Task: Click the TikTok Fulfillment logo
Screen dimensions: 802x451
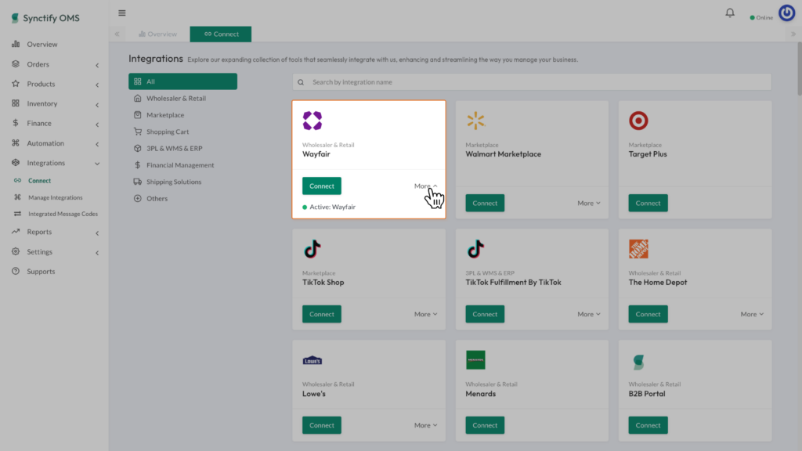Action: click(x=475, y=249)
